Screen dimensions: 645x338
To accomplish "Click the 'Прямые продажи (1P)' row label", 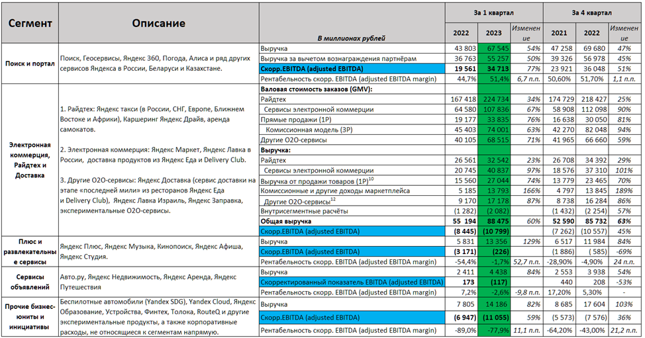I will point(352,120).
